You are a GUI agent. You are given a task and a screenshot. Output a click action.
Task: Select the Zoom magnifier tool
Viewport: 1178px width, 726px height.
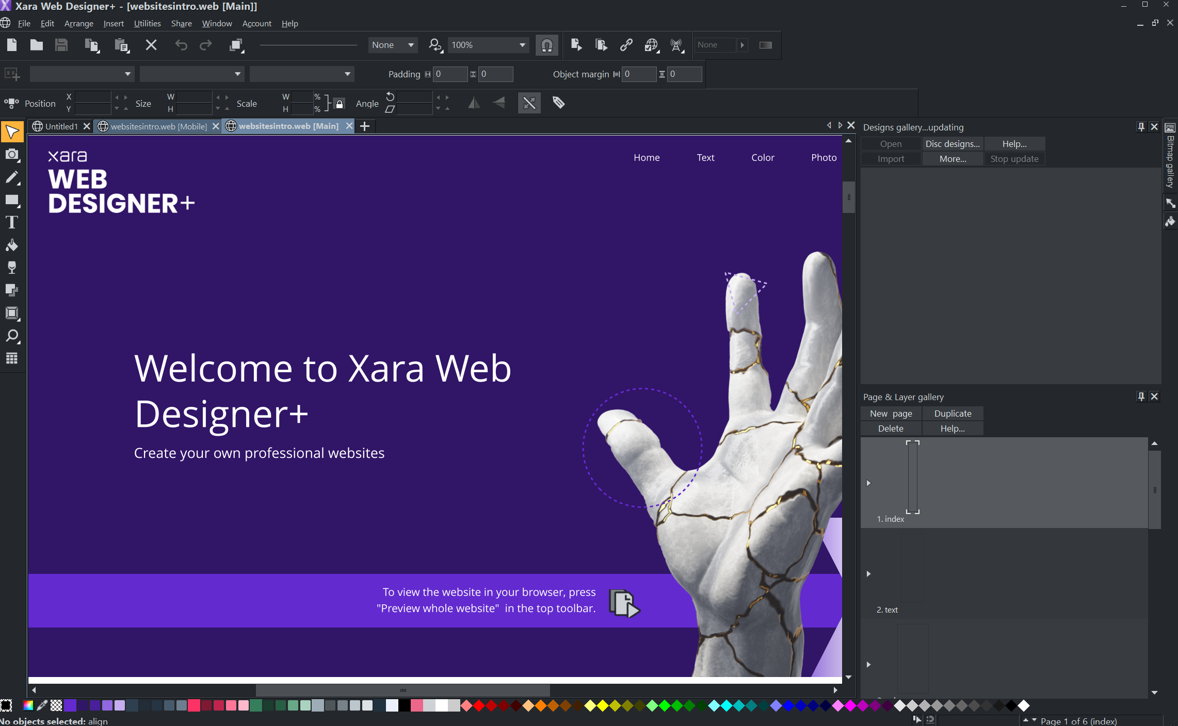pos(12,336)
